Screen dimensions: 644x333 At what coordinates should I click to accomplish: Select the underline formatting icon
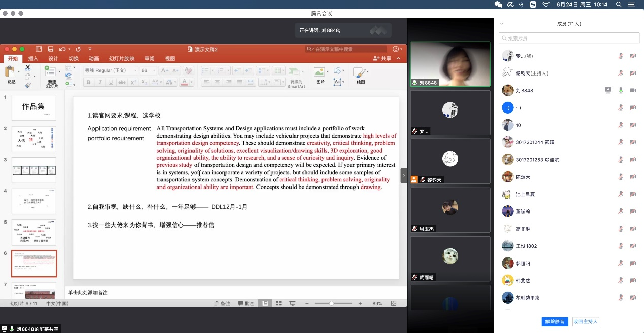[x=111, y=82]
